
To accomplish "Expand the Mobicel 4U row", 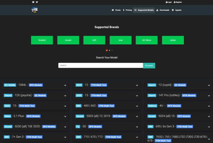I will [x=178, y=106].
